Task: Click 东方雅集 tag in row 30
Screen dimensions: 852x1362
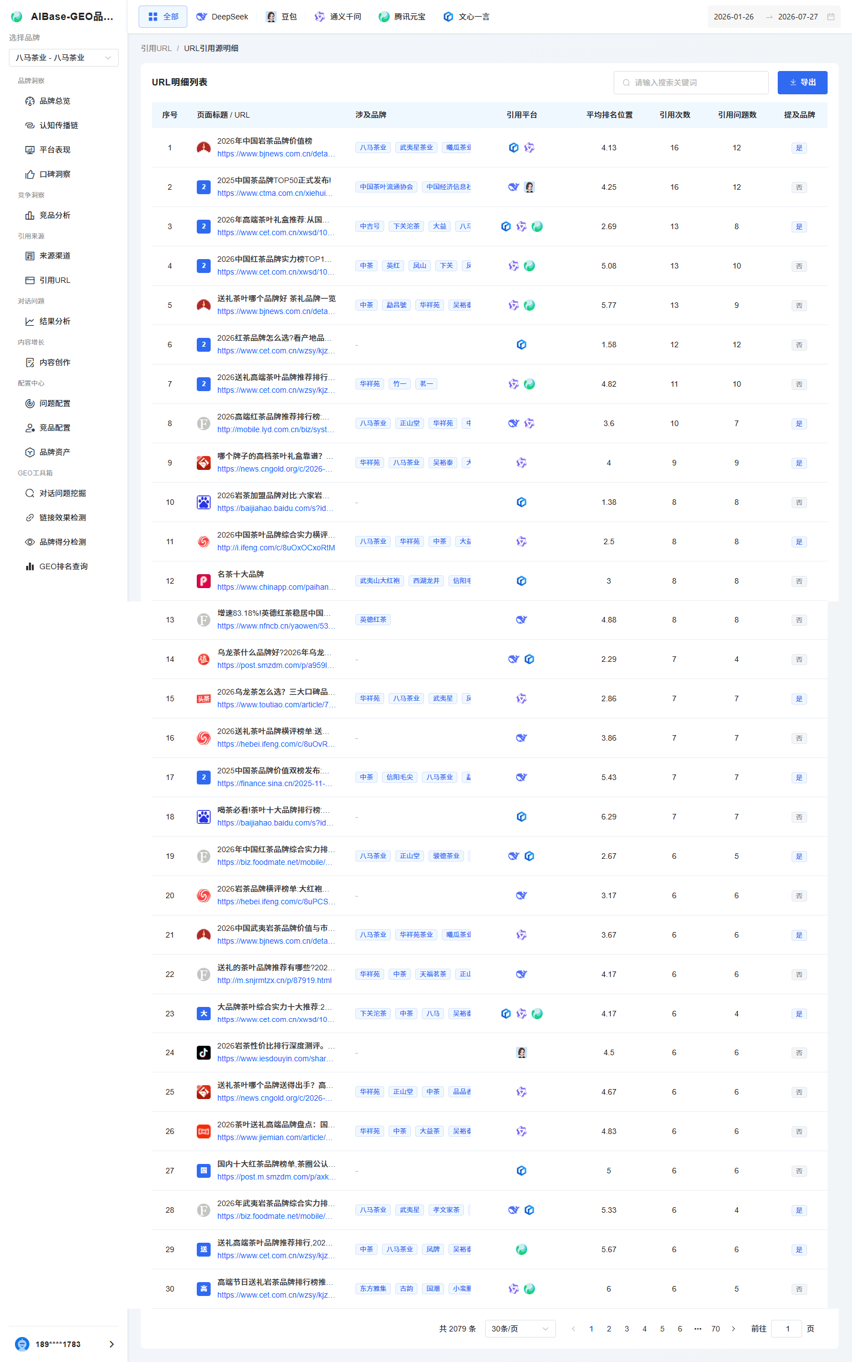Action: 373,1289
